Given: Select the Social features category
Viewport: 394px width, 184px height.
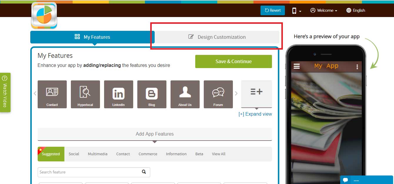Looking at the screenshot, I should pos(74,154).
